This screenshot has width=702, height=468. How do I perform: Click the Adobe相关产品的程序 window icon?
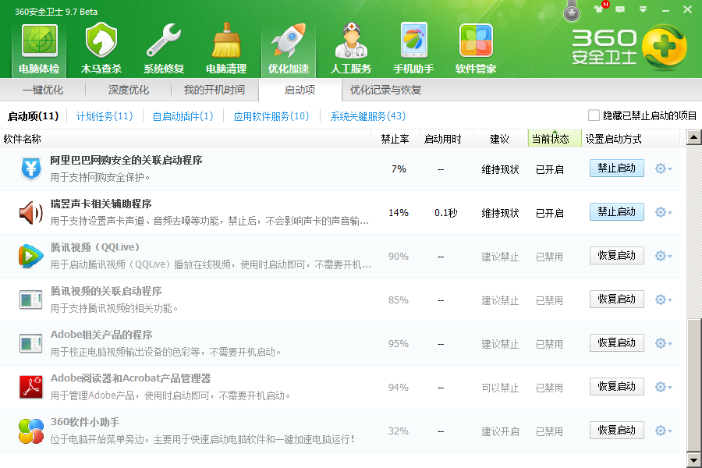[31, 343]
